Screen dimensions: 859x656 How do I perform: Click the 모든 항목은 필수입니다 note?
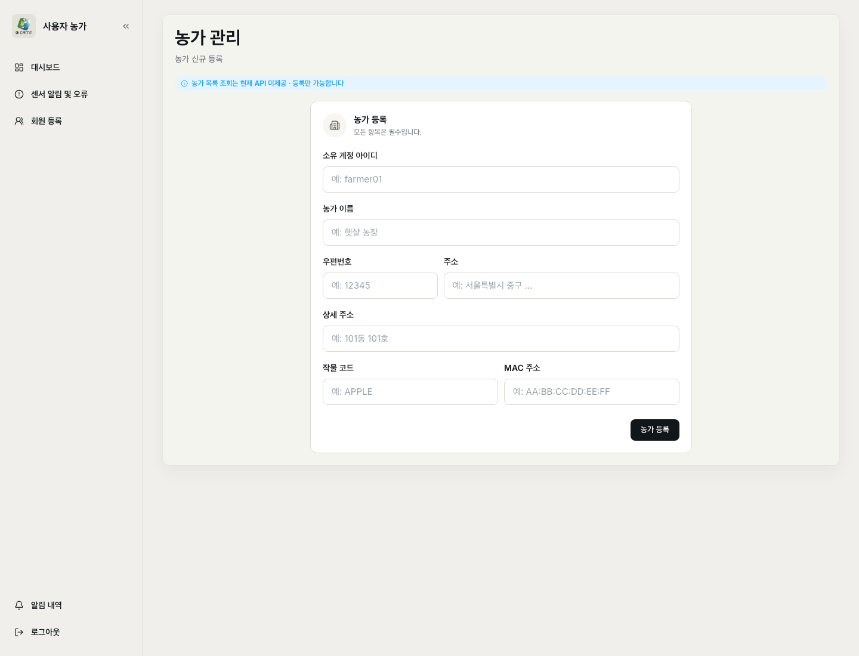tap(388, 132)
